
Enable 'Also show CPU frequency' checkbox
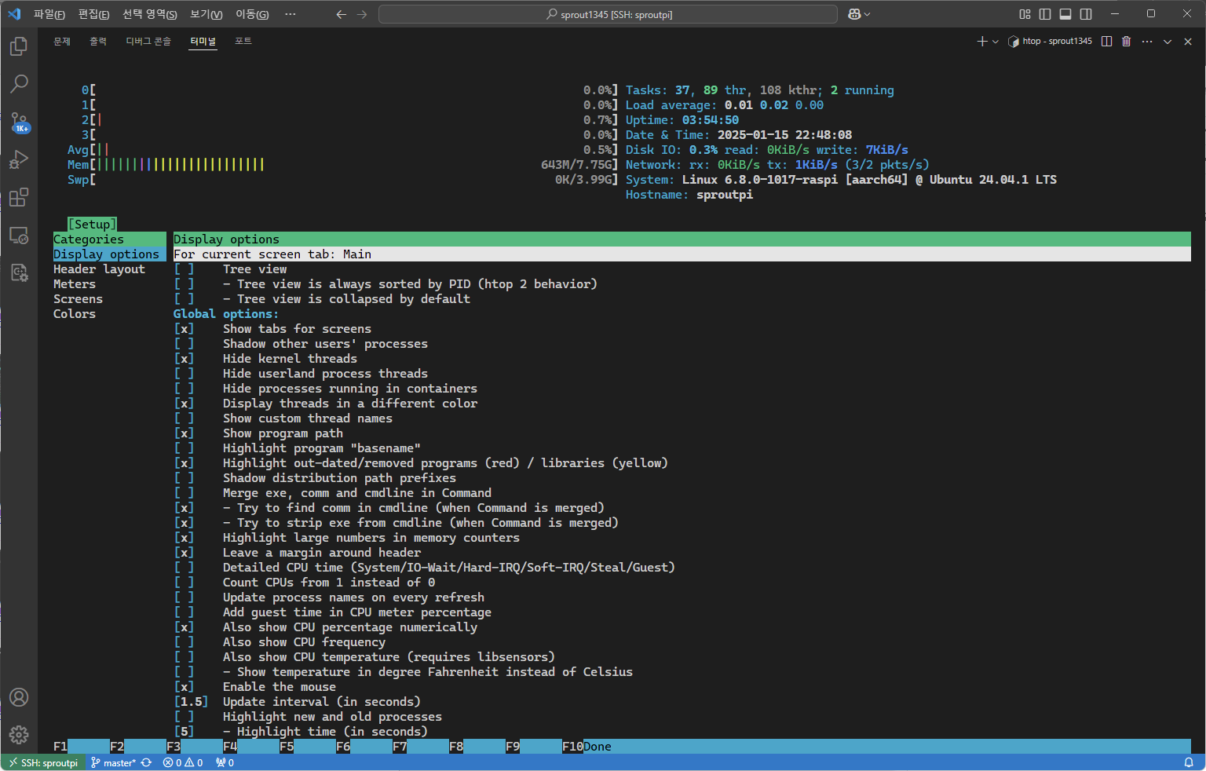tap(184, 642)
